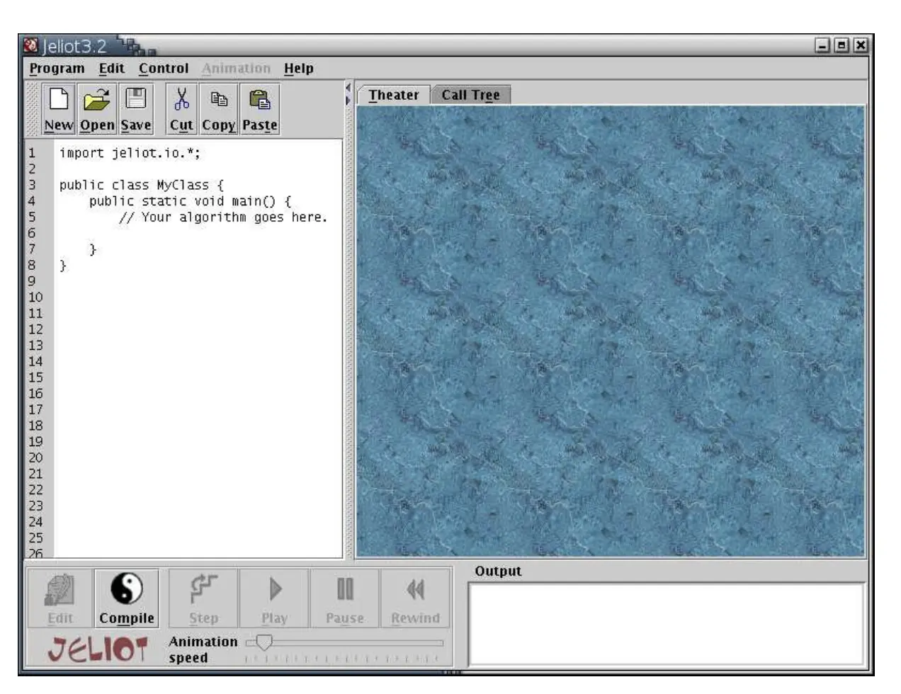The height and width of the screenshot is (694, 901).
Task: Select the Theater tab
Action: click(x=393, y=95)
